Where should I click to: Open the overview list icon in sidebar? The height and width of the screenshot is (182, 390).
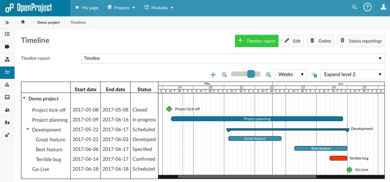7,34
